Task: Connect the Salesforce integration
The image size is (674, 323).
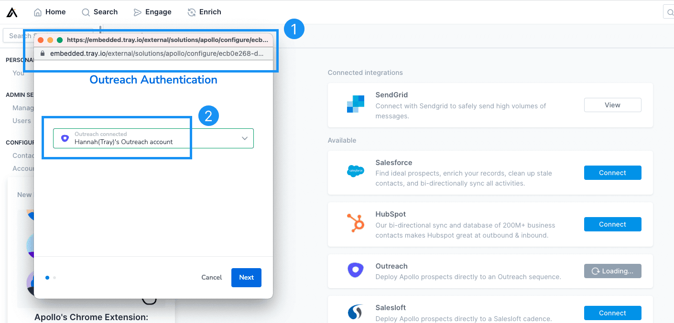Action: pos(612,173)
